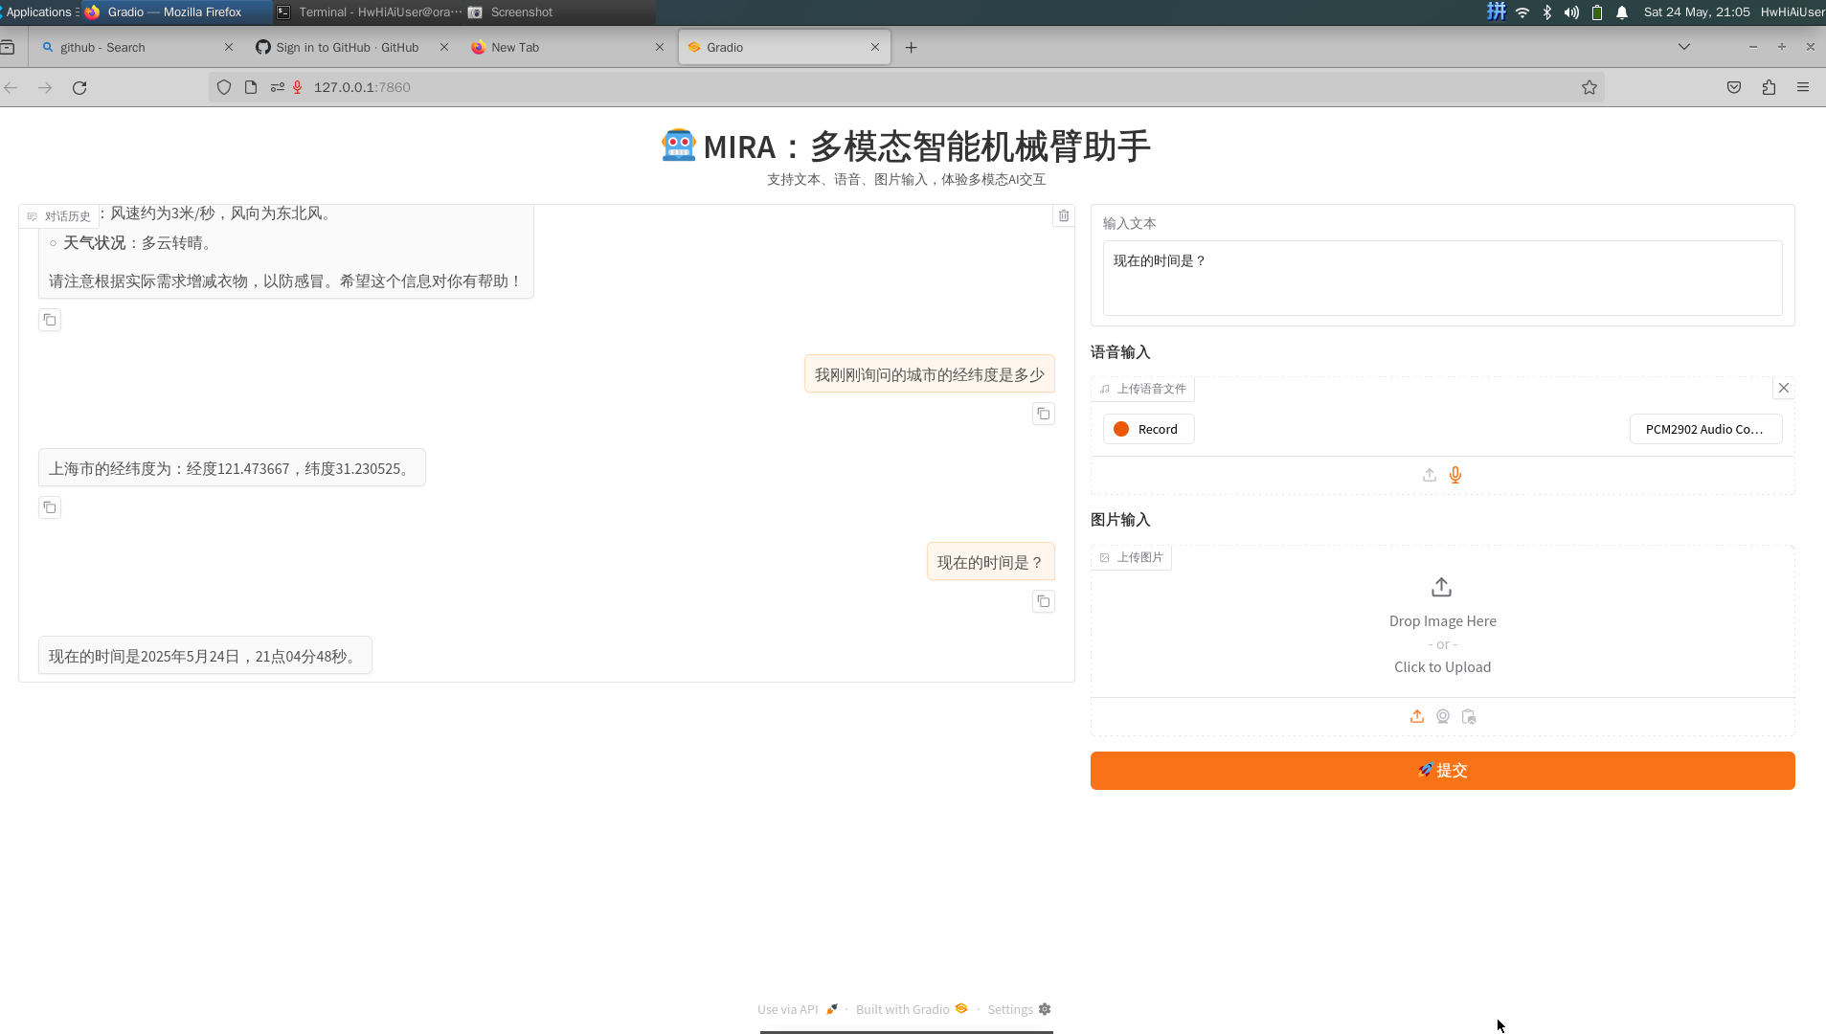Click the upload icon in the audio section

click(x=1428, y=474)
